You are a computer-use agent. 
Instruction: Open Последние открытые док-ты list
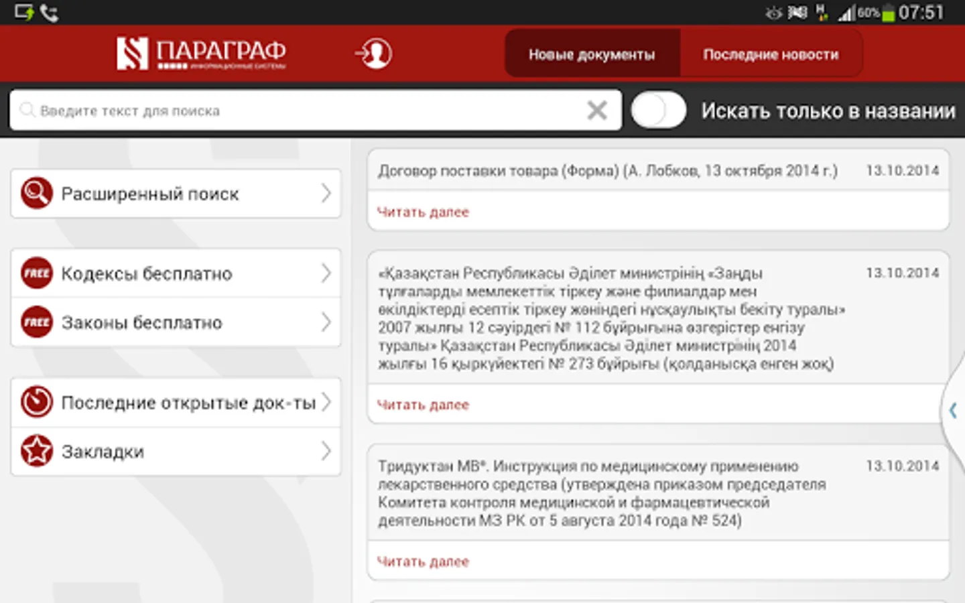(x=176, y=402)
